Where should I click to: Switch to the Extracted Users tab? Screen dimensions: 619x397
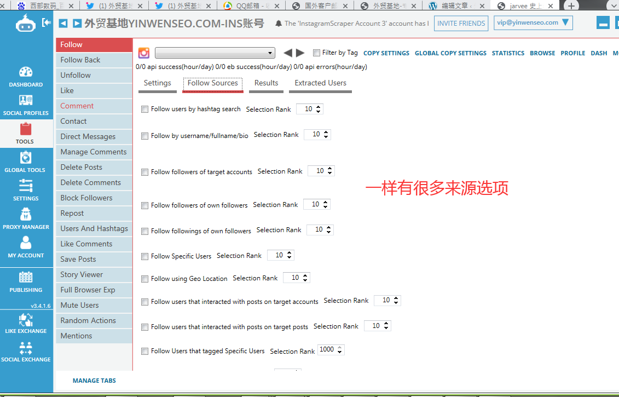(320, 83)
